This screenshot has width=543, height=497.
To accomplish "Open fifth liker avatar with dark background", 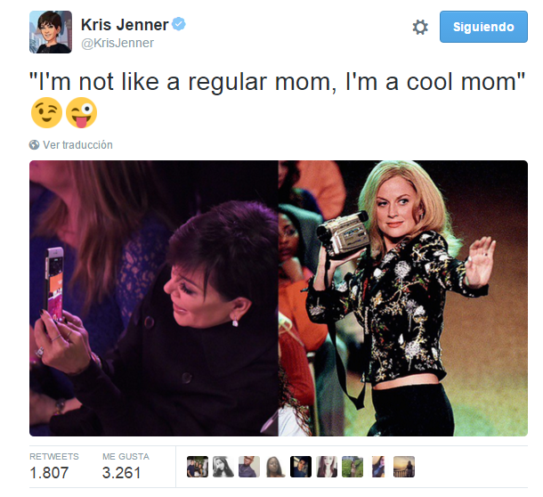I will point(301,467).
